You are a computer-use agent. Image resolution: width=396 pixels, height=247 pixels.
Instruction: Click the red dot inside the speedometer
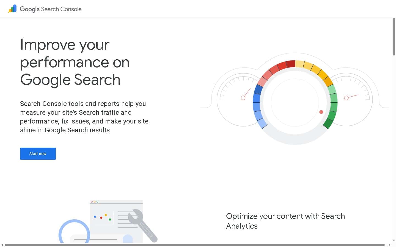click(321, 112)
